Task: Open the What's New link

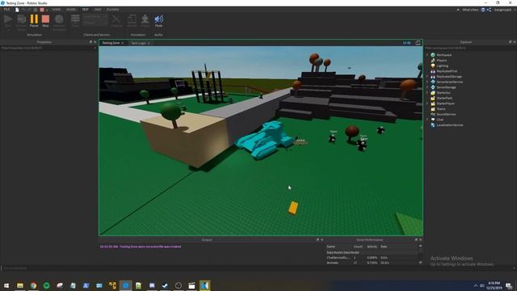Action: coord(470,10)
